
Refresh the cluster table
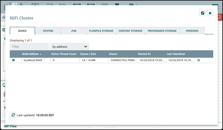13,115
